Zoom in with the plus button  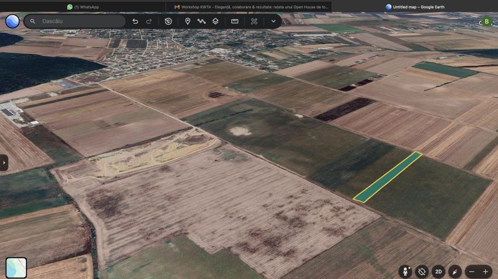pos(485,272)
